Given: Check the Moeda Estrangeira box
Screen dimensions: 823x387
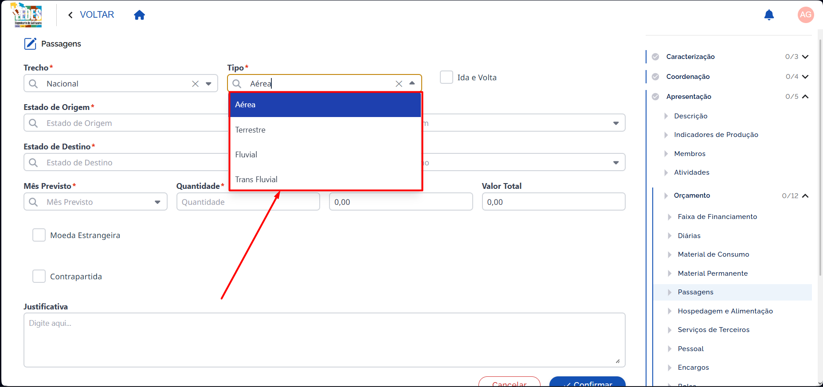Looking at the screenshot, I should click(x=39, y=235).
